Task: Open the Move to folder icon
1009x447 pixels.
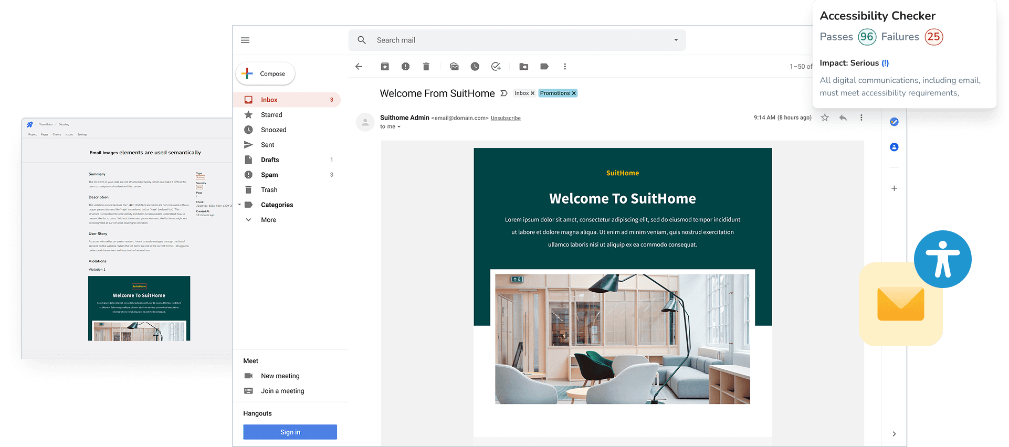Action: click(524, 67)
